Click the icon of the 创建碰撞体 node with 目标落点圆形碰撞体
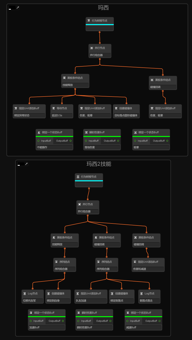The height and width of the screenshot is (340, 192). pos(116,108)
